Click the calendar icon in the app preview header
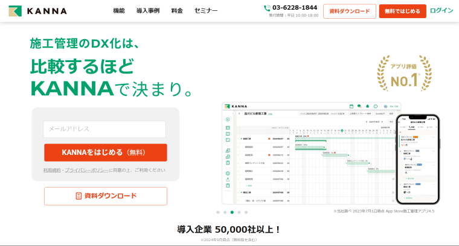Screen dimensions: 459x246 [x=351, y=106]
